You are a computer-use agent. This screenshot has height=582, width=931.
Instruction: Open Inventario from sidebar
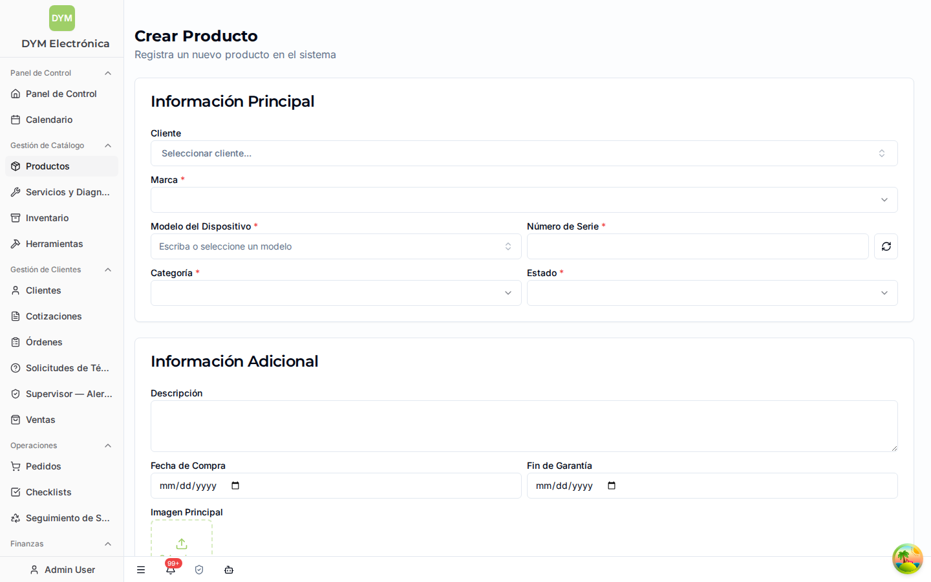click(x=61, y=218)
